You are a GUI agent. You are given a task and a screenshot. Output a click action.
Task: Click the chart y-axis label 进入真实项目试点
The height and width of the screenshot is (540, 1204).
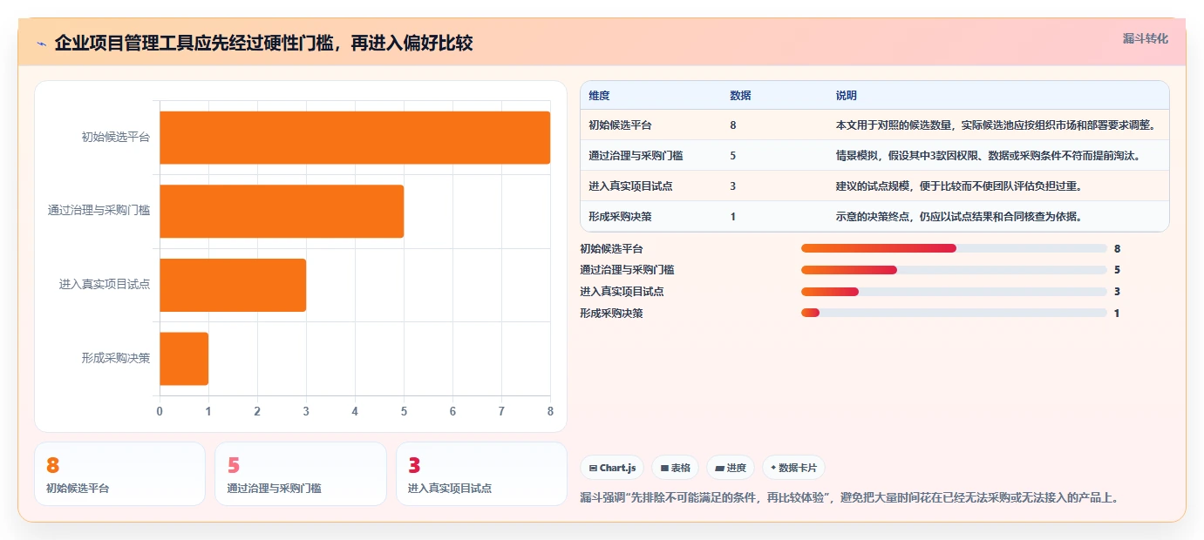pyautogui.click(x=105, y=284)
